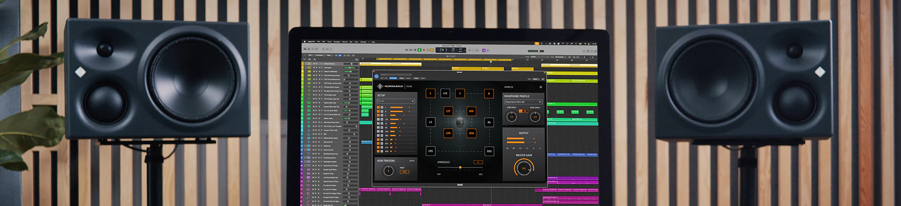
Task: Select the RTR top rear speaker
Action: (472, 133)
